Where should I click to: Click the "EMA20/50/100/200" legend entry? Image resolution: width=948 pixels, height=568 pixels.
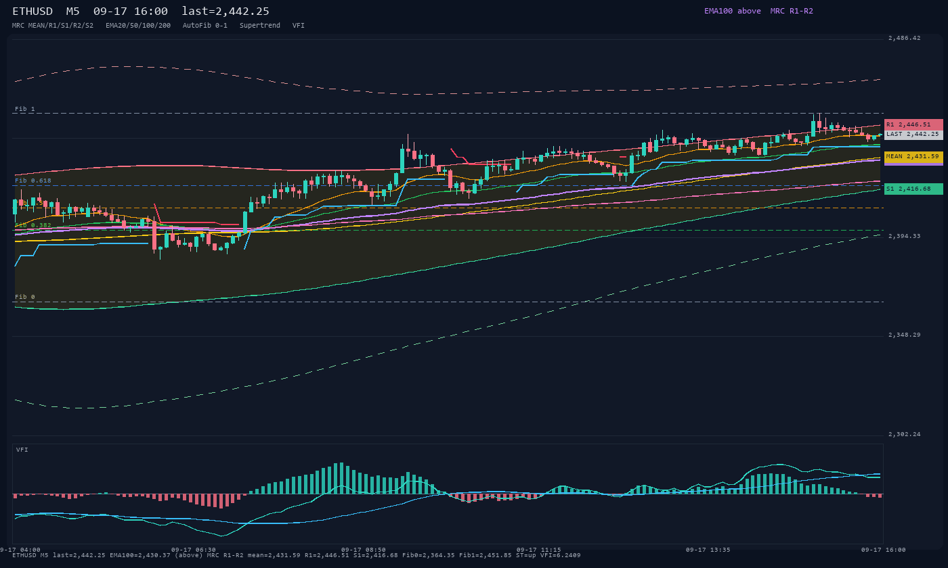138,25
